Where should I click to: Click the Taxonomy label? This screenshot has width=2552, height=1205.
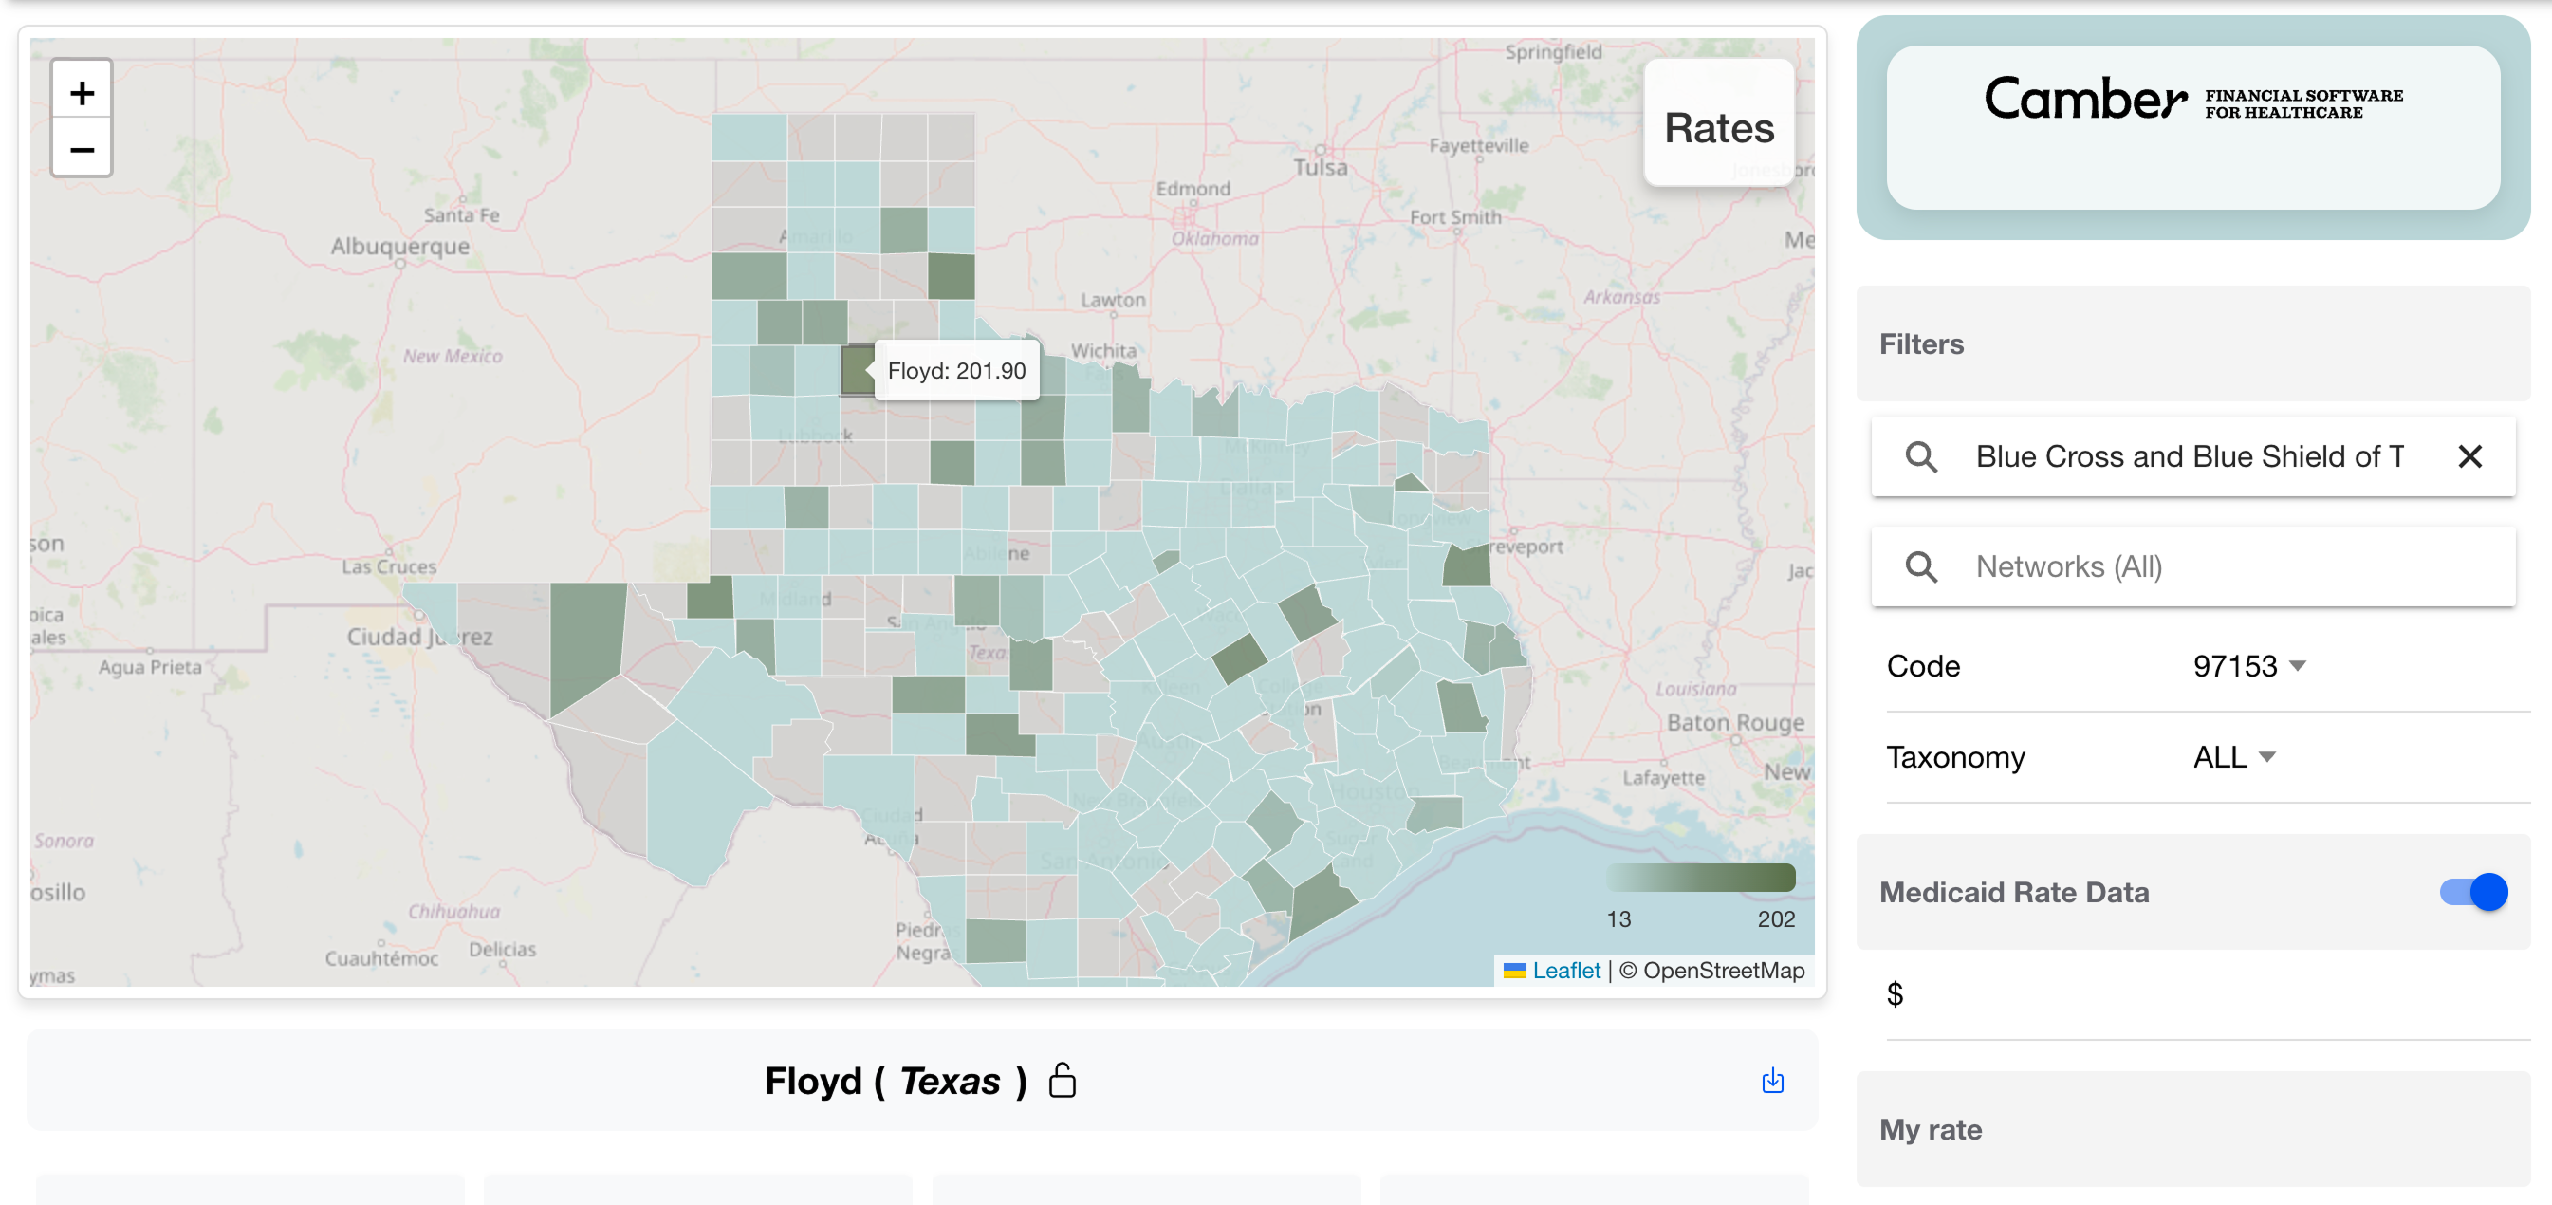pos(1954,757)
